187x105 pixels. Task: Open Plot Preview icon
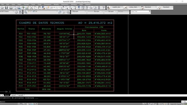(15, 8)
